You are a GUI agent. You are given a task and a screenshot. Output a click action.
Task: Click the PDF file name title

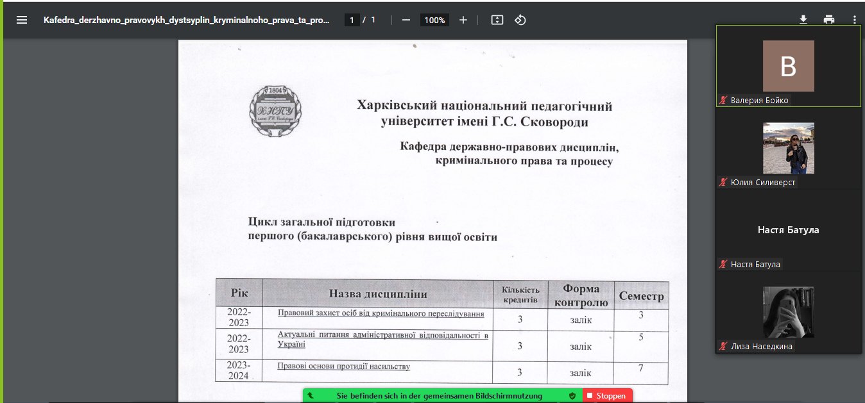point(187,20)
